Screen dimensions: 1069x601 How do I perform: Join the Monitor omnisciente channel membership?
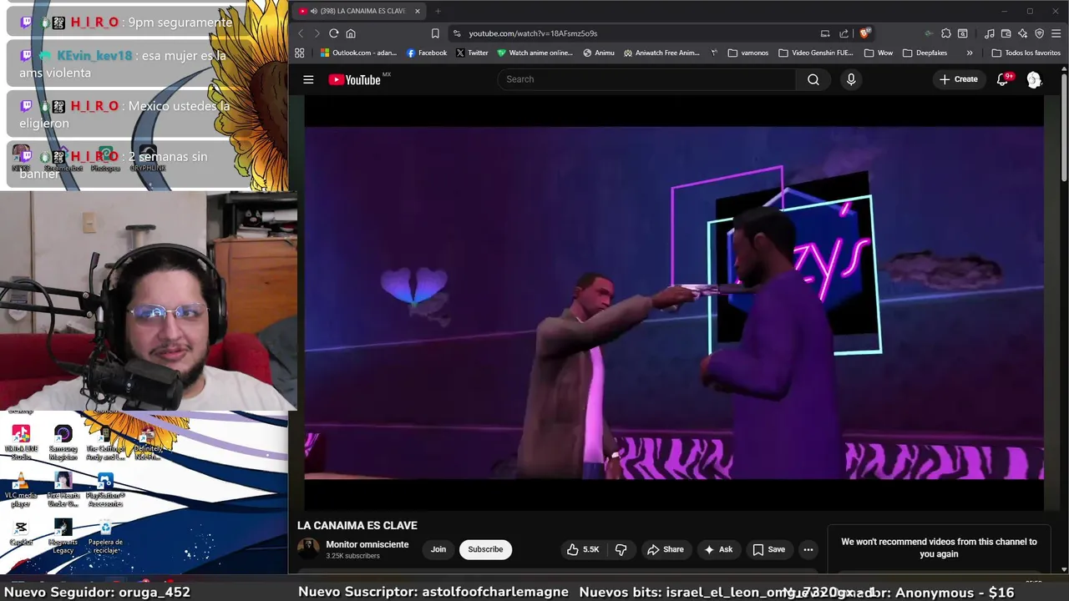point(438,549)
